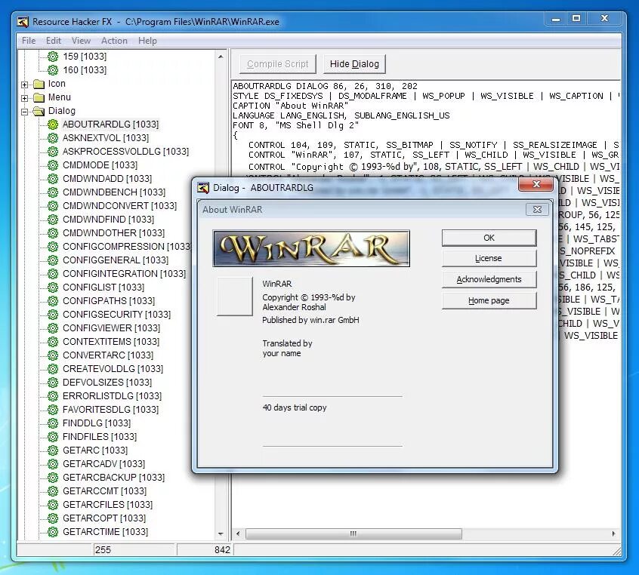Expand the Icon folder node
This screenshot has width=639, height=575.
point(25,85)
